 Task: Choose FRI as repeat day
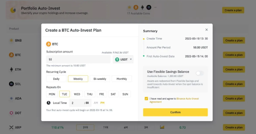point(102,94)
